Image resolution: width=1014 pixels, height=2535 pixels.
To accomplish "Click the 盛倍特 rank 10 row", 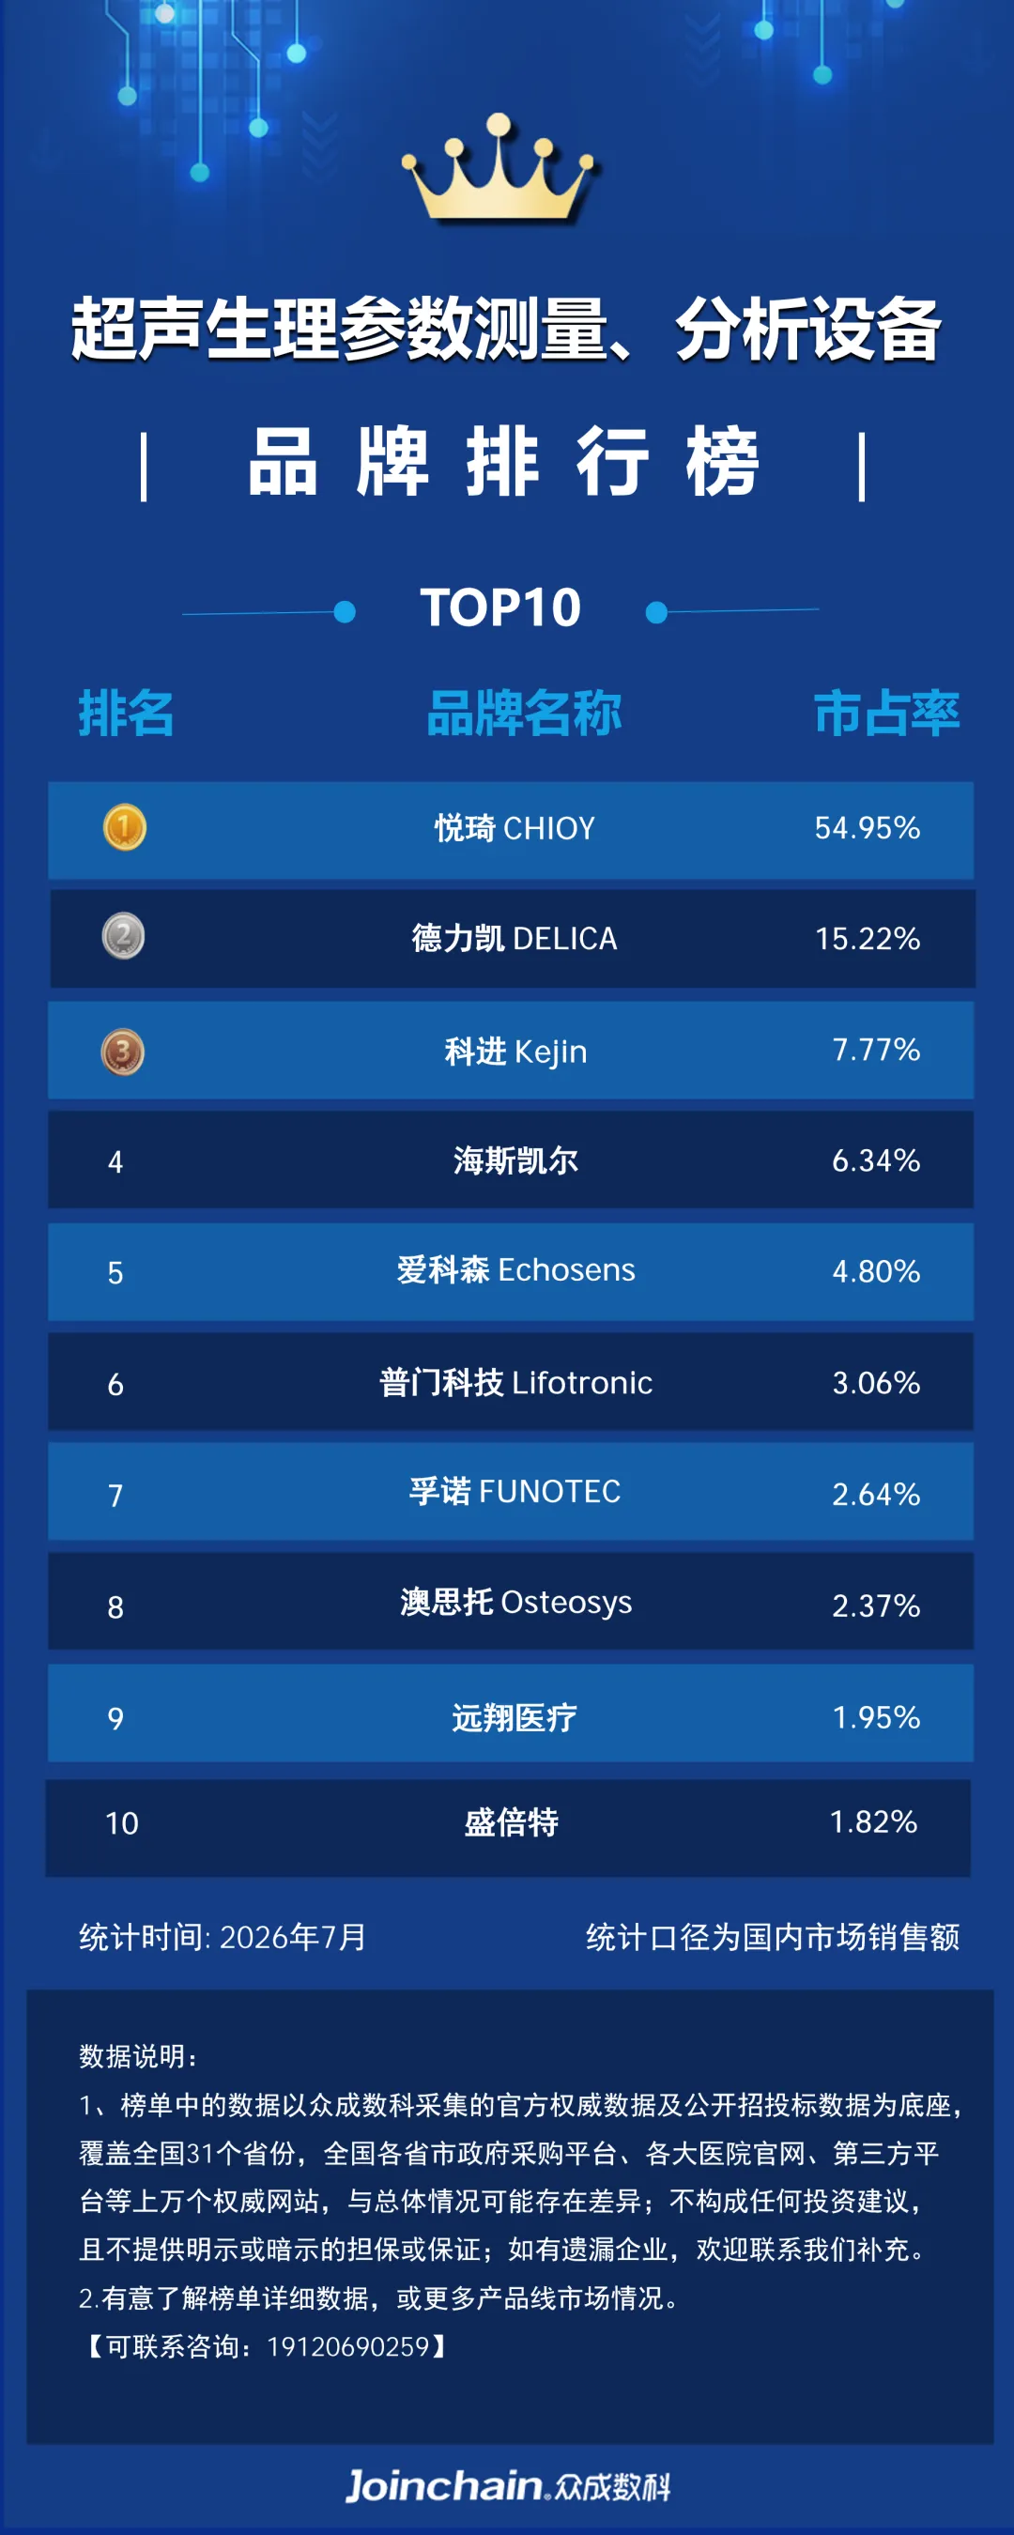I will (508, 1827).
